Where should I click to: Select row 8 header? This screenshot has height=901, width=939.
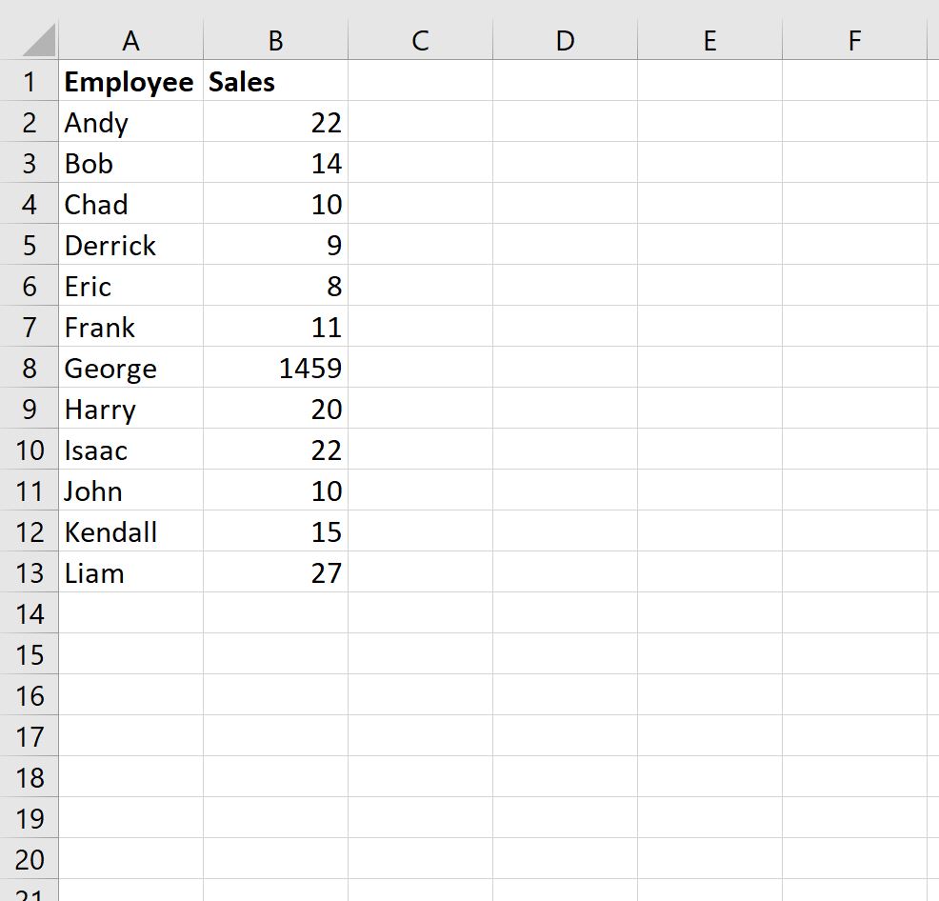click(x=29, y=368)
